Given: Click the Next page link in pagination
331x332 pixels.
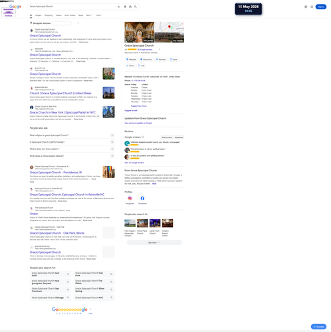Looking at the screenshot, I should 90,313.
